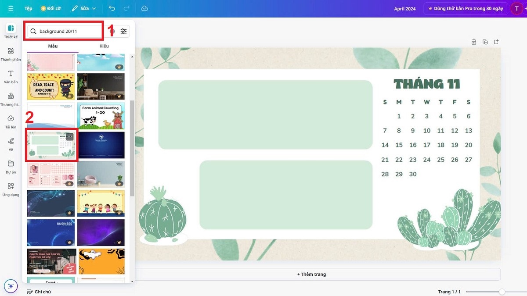Open the Dự án (Projects) panel

point(10,167)
